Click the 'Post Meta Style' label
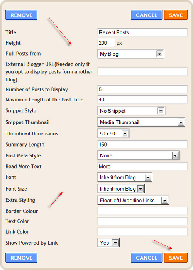The image size is (193, 270). (23, 155)
